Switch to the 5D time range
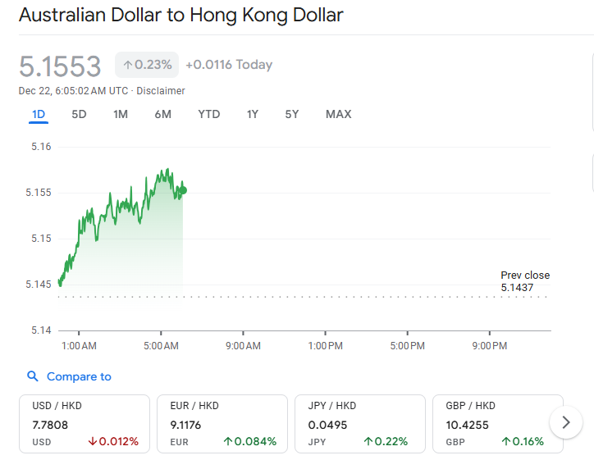 click(x=79, y=114)
